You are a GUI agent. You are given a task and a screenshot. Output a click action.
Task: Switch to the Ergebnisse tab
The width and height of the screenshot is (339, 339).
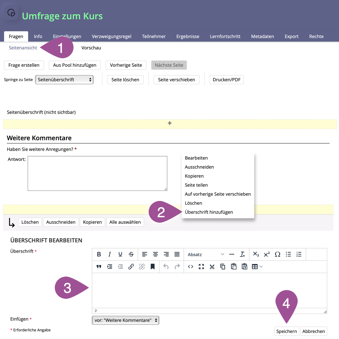pos(187,37)
